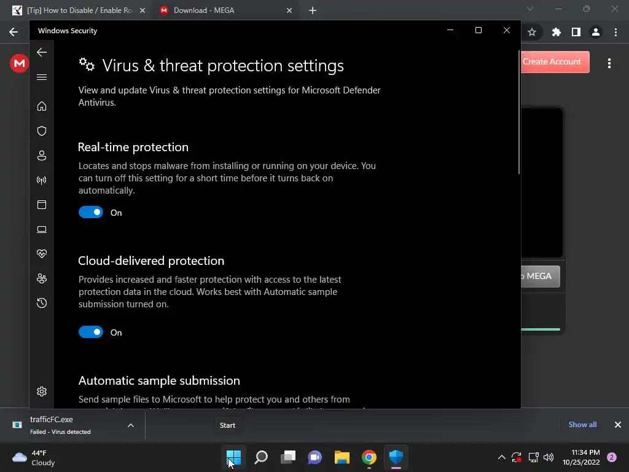Viewport: 629px width, 472px height.
Task: Open the Windows Start button
Action: pos(233,457)
